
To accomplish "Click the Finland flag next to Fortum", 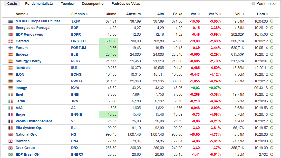I will 11,48.
